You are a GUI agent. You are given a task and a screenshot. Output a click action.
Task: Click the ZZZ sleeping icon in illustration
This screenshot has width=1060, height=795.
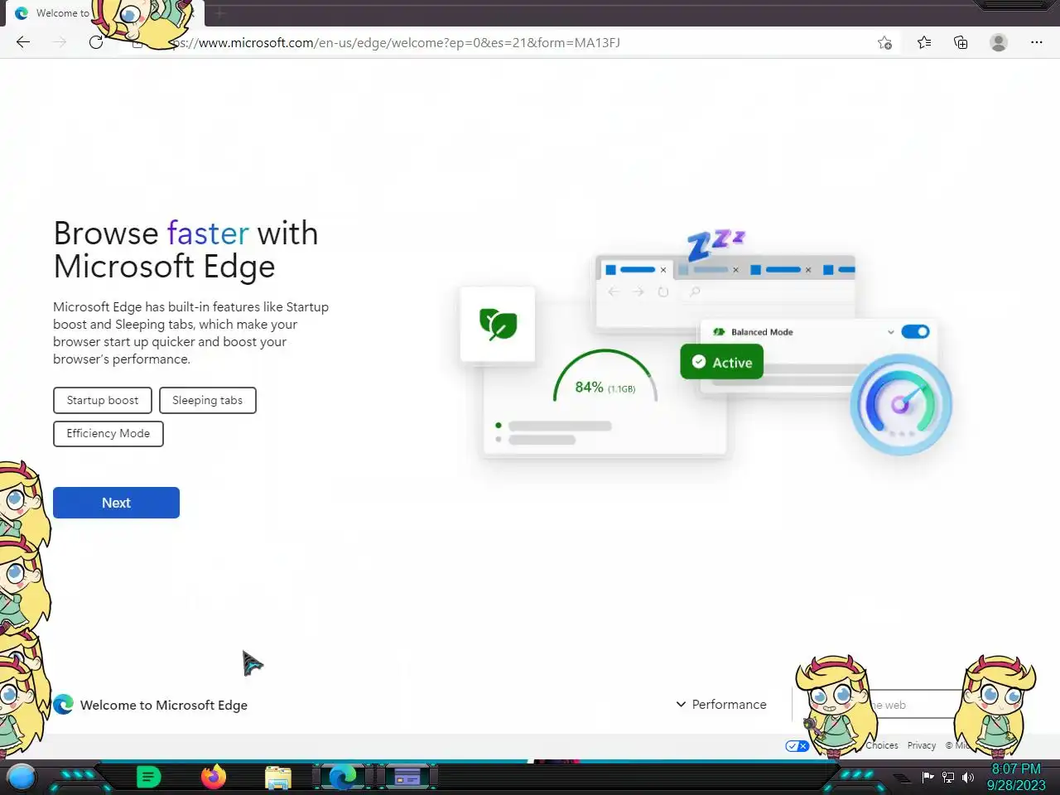715,244
